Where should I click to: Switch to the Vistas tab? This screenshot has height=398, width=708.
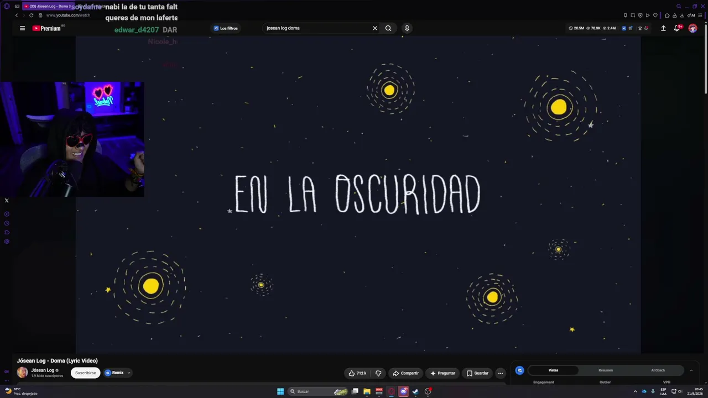click(553, 370)
